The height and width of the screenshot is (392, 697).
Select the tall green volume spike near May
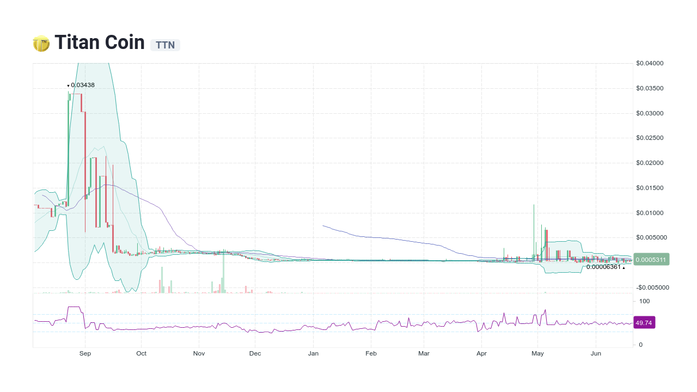coord(534,229)
